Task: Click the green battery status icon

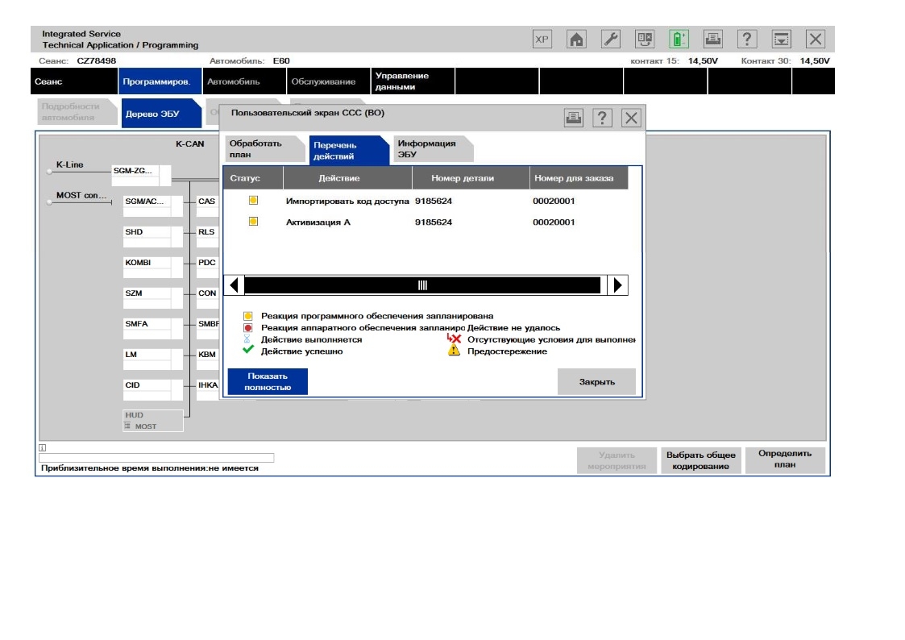Action: click(x=679, y=39)
